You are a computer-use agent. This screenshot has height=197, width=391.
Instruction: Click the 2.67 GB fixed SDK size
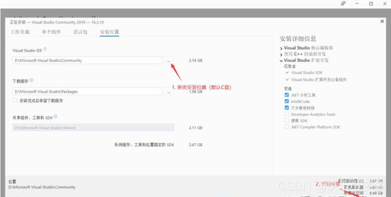pos(195,145)
